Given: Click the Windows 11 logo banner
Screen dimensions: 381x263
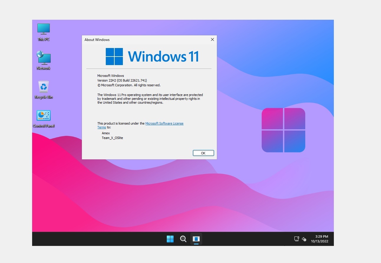Looking at the screenshot, I should pyautogui.click(x=152, y=57).
